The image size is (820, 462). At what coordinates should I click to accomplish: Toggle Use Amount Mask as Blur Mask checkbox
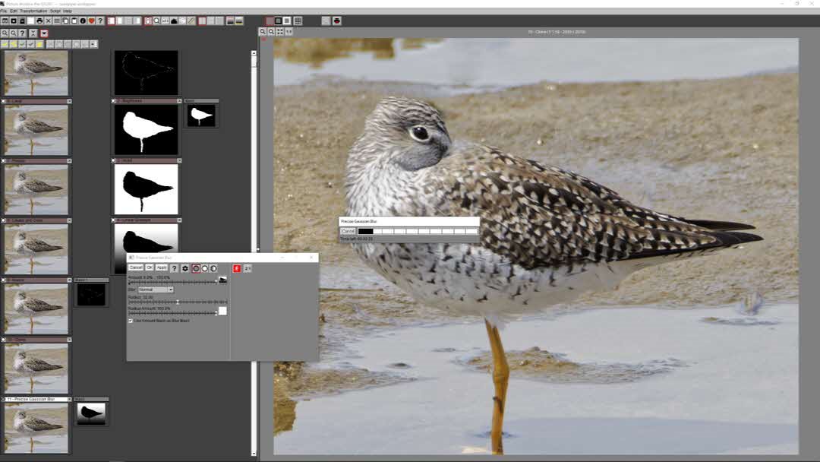pyautogui.click(x=131, y=321)
